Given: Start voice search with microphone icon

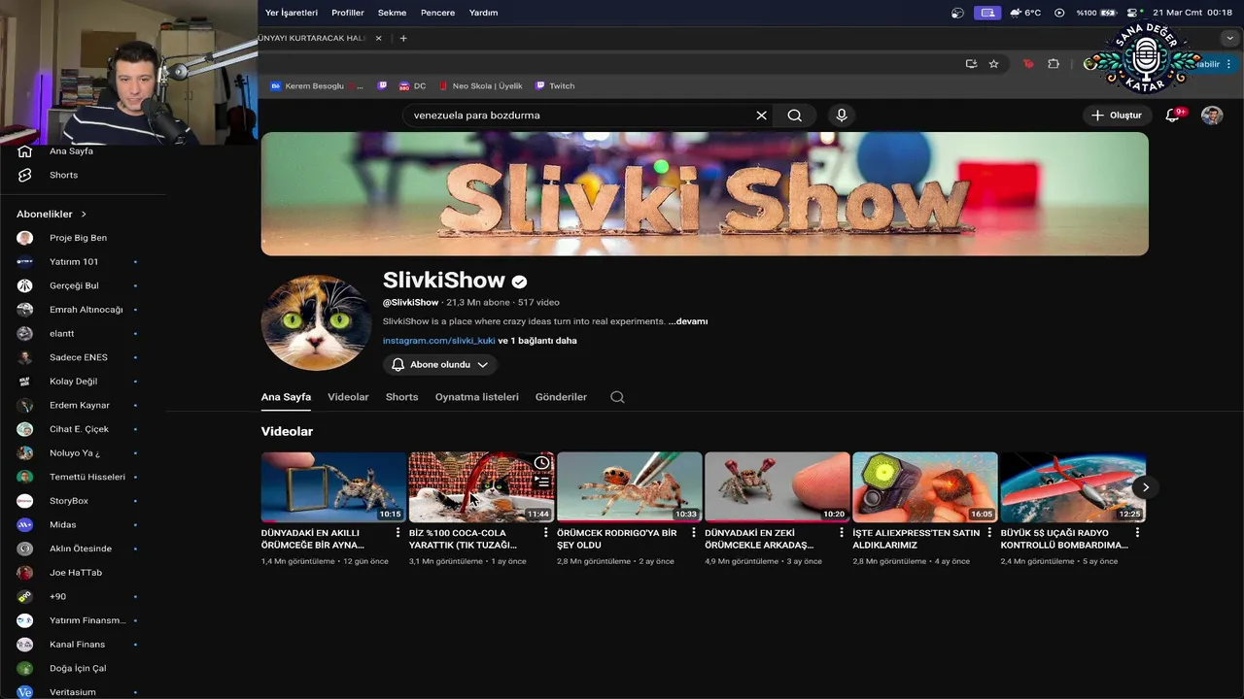Looking at the screenshot, I should pyautogui.click(x=842, y=116).
